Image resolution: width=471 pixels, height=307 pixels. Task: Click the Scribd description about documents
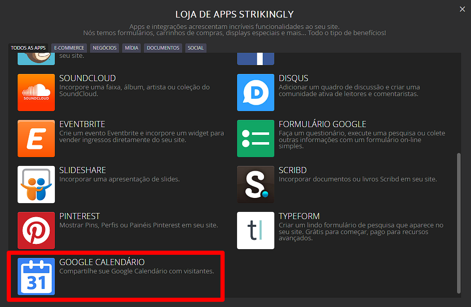pos(358,179)
